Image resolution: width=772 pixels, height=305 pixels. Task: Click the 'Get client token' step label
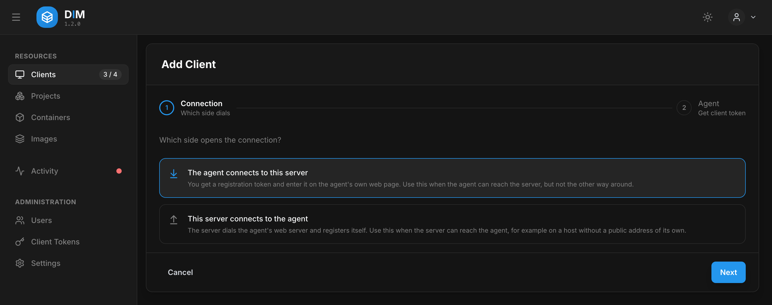tap(722, 113)
